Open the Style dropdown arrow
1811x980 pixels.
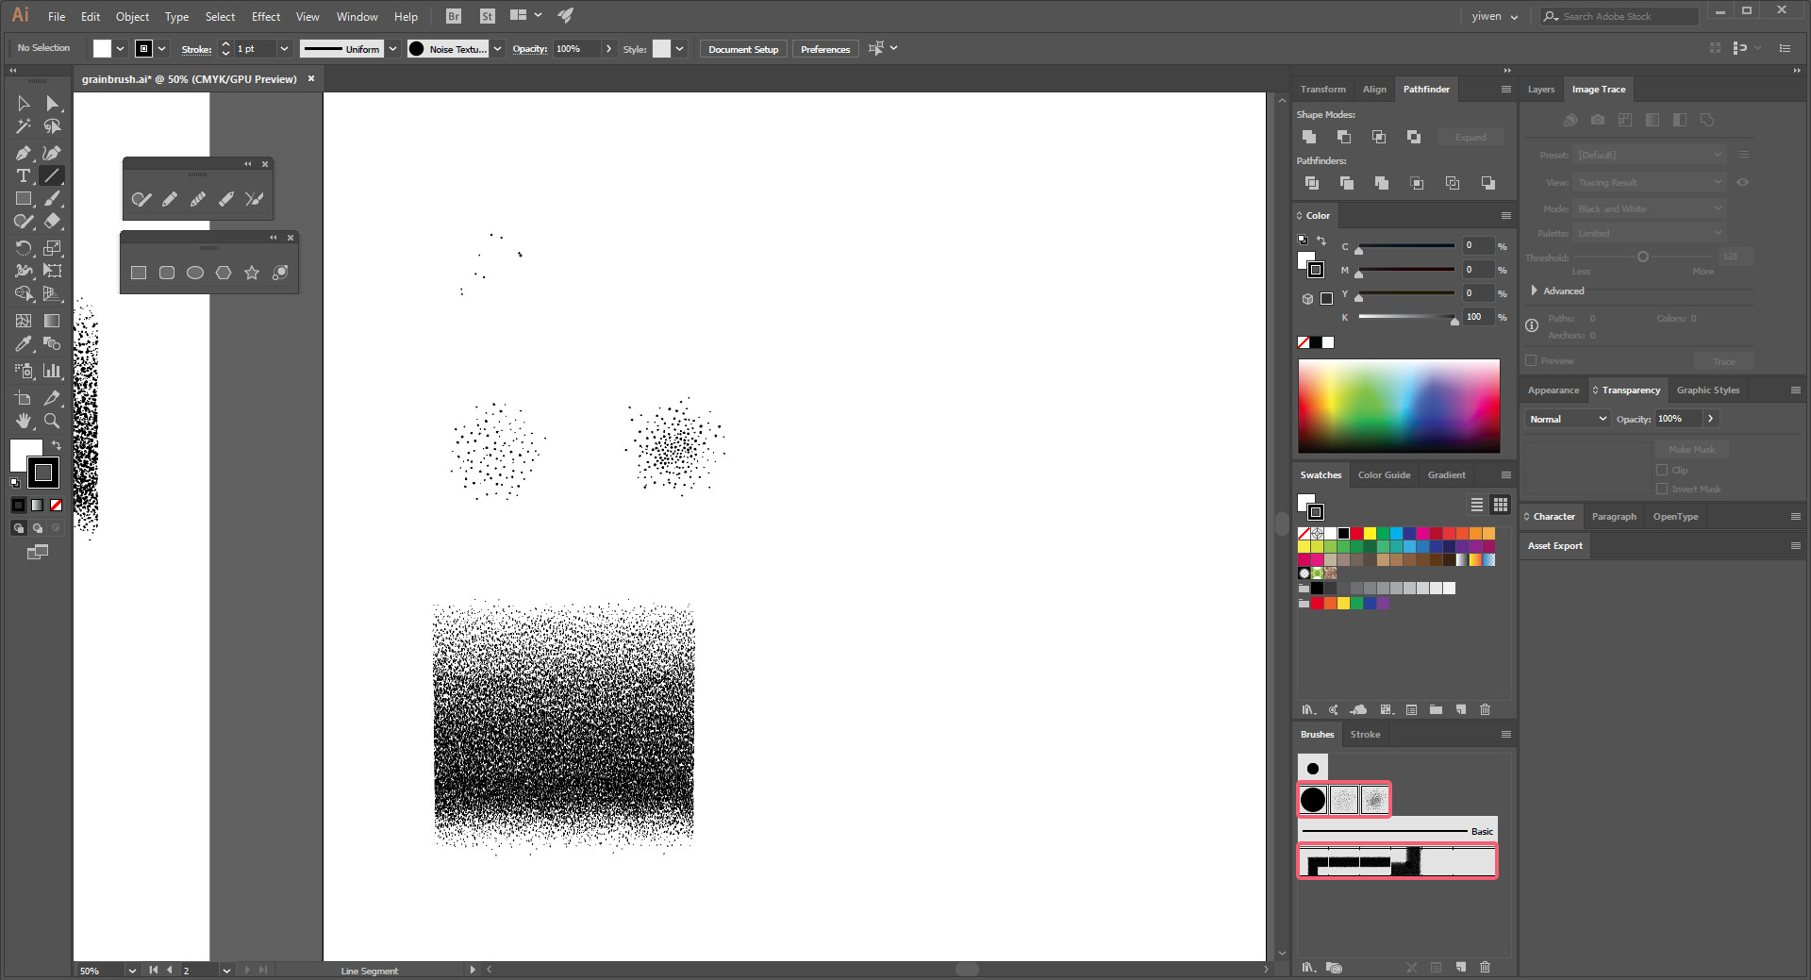coord(679,49)
